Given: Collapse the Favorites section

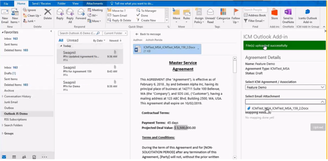Looking at the screenshot, I should pyautogui.click(x=3, y=32).
